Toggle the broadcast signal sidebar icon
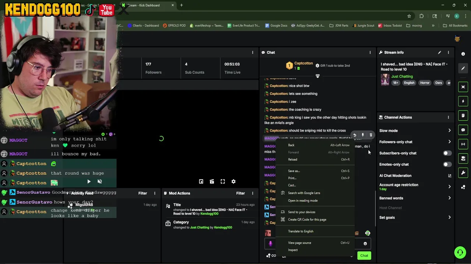The height and width of the screenshot is (264, 471). pos(463,144)
